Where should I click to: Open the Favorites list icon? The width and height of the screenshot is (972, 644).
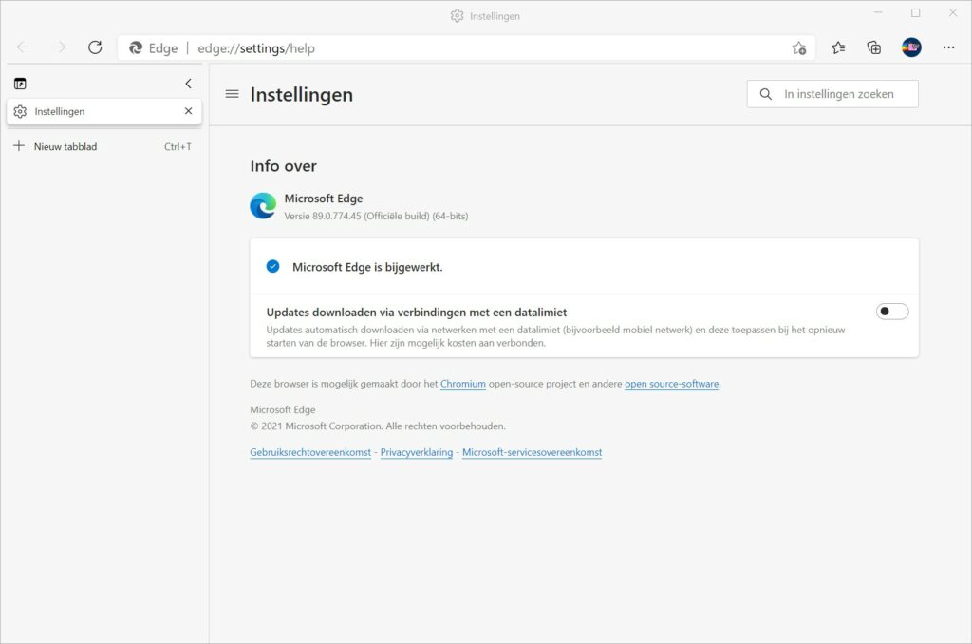pyautogui.click(x=838, y=47)
